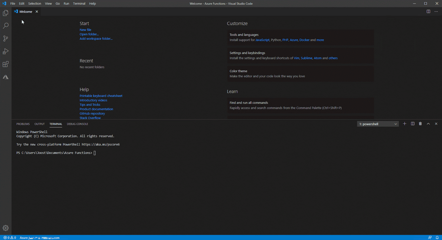Open the Extensions view
The width and height of the screenshot is (442, 240).
(6, 64)
